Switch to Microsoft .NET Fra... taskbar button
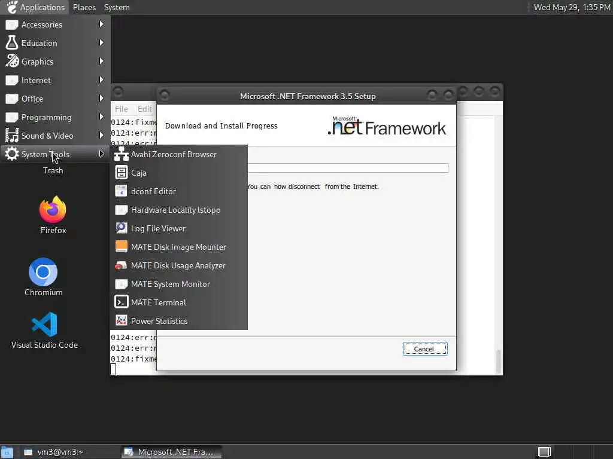This screenshot has height=459, width=613. click(x=171, y=452)
